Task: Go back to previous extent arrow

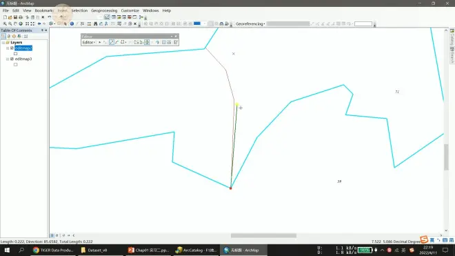Action: 39,24
